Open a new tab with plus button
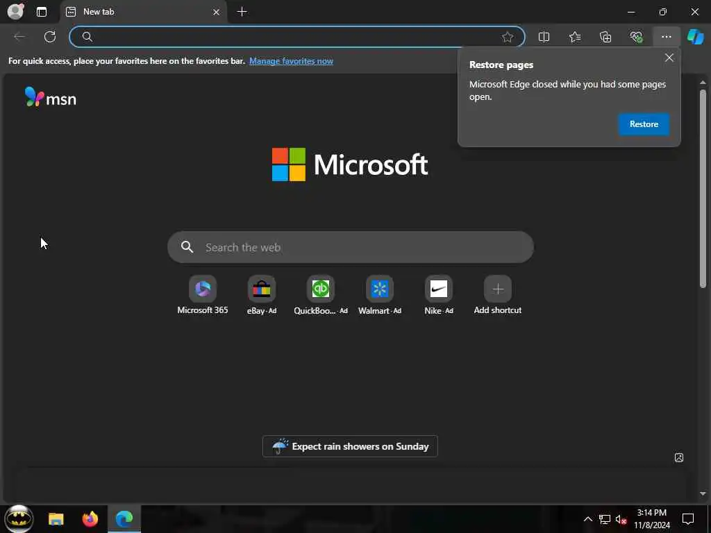Image resolution: width=711 pixels, height=533 pixels. [x=242, y=12]
